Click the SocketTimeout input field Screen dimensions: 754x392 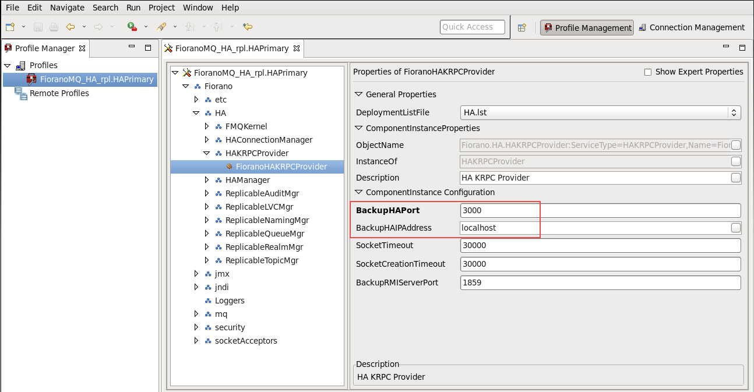coord(600,245)
